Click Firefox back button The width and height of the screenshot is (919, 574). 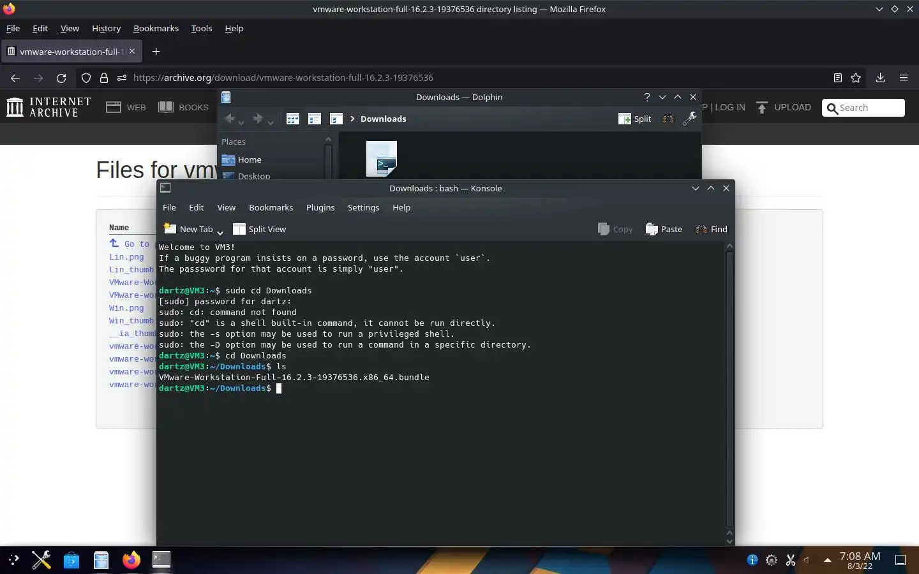15,78
